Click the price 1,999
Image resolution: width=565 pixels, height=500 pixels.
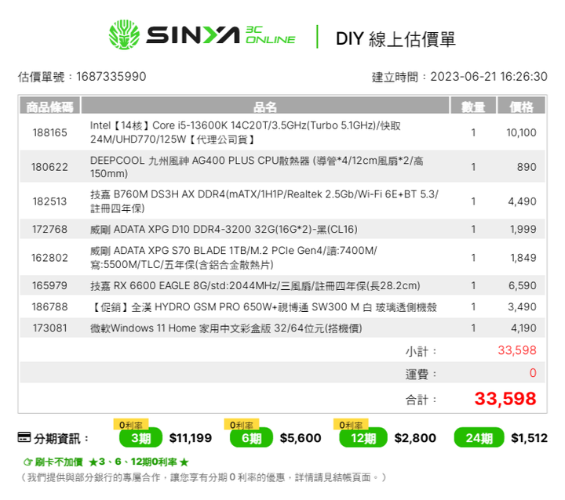523,229
